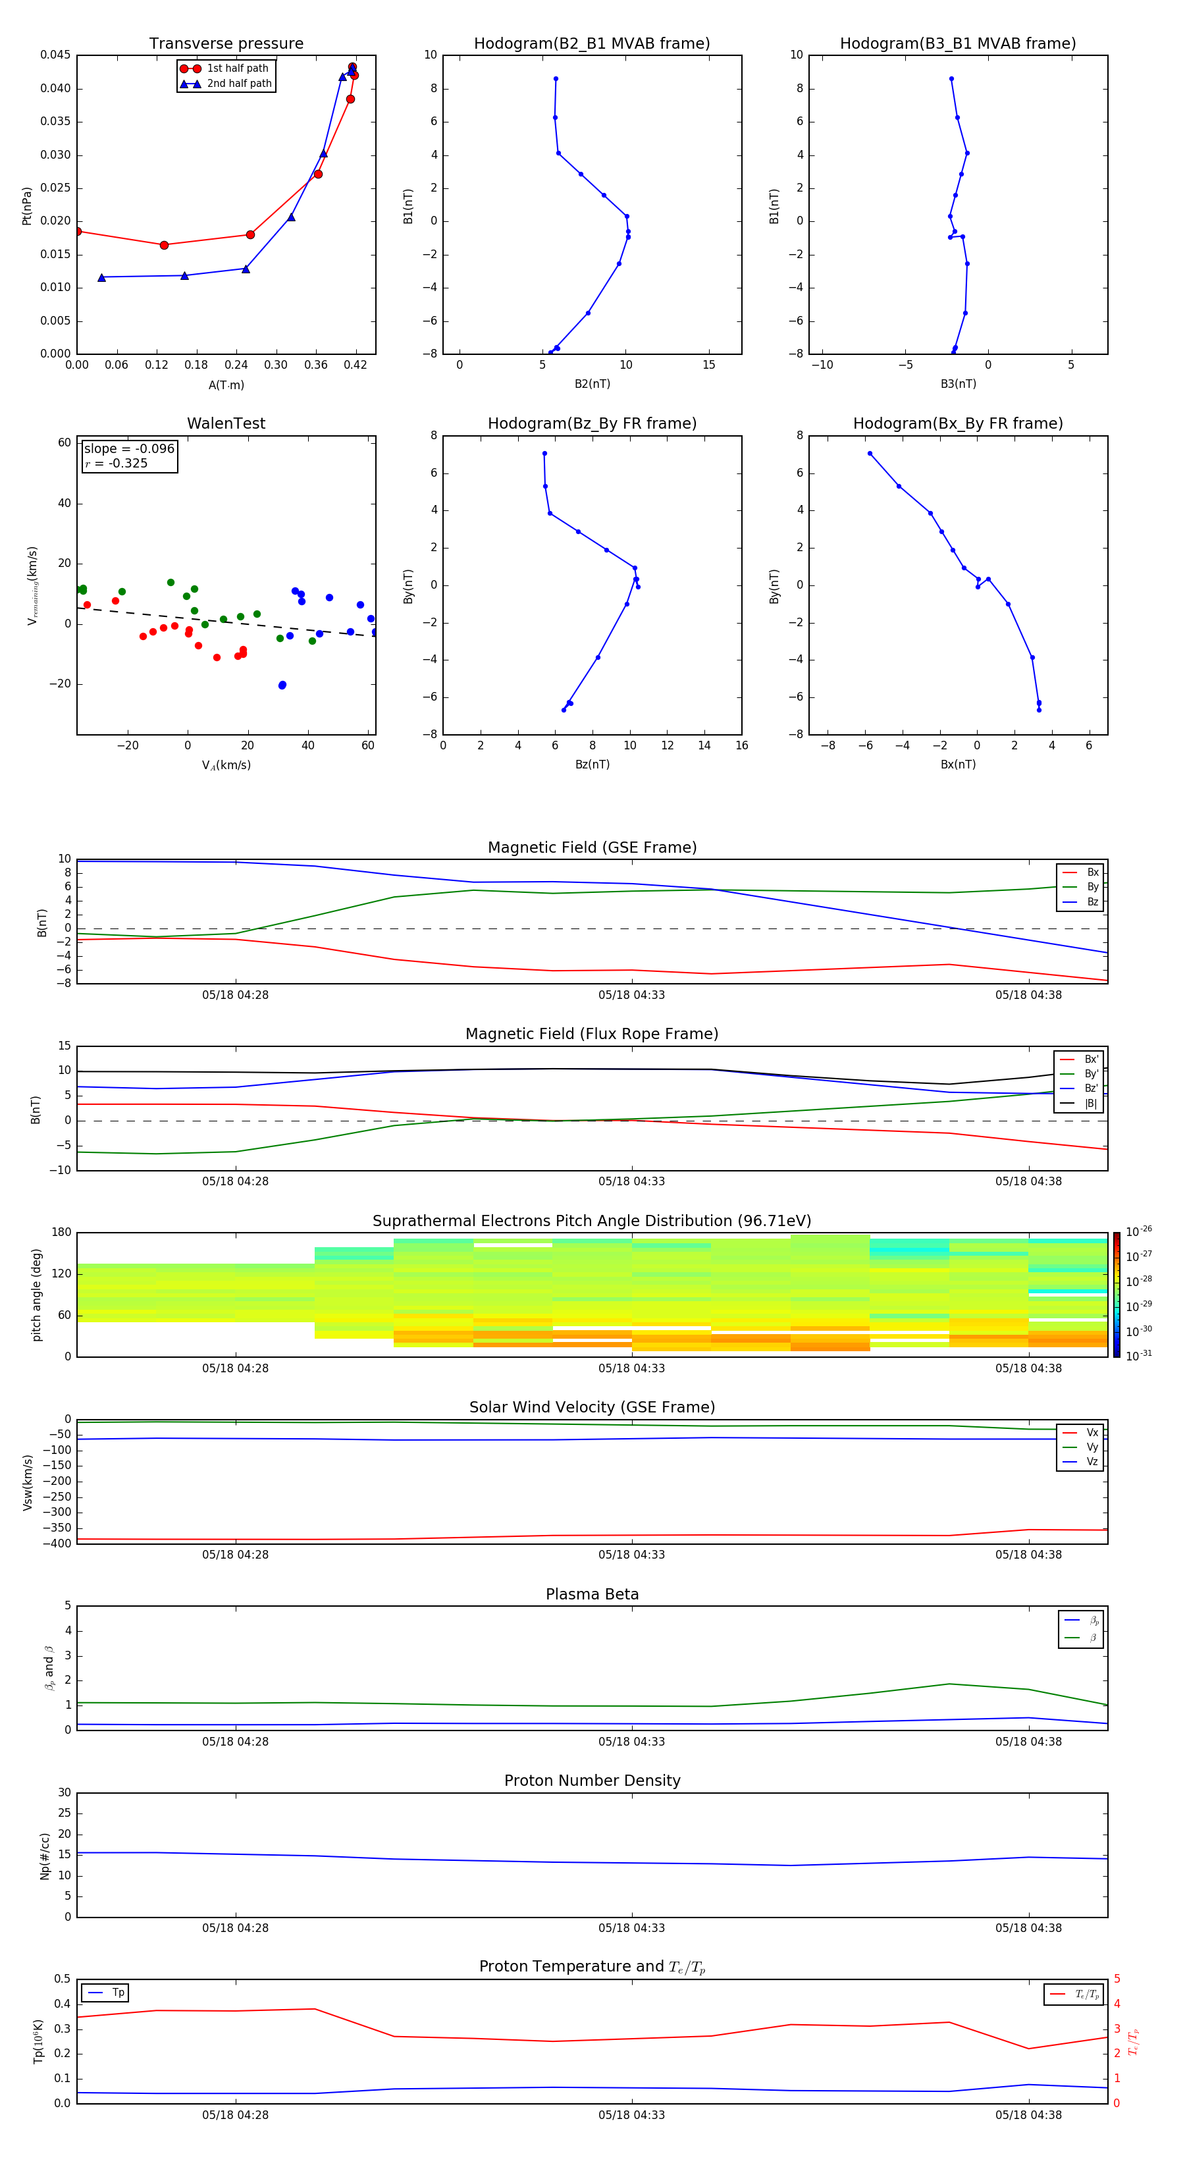Click the 'Proton Temperature and Te/Tp' title

(592, 1967)
